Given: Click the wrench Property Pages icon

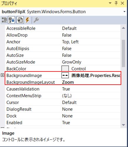Looking at the screenshot, I should click(36, 20).
